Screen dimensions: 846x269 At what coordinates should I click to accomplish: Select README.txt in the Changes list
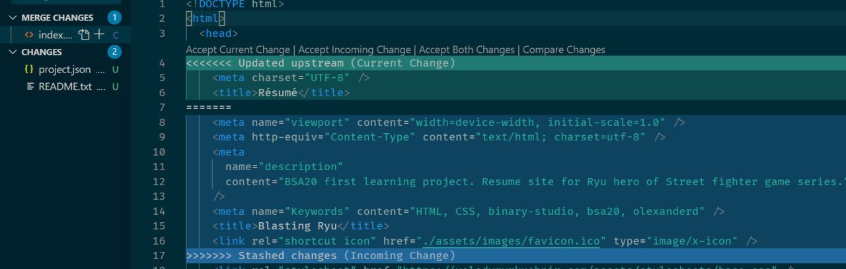coord(65,86)
